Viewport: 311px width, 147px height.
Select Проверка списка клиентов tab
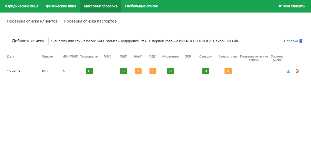32,21
